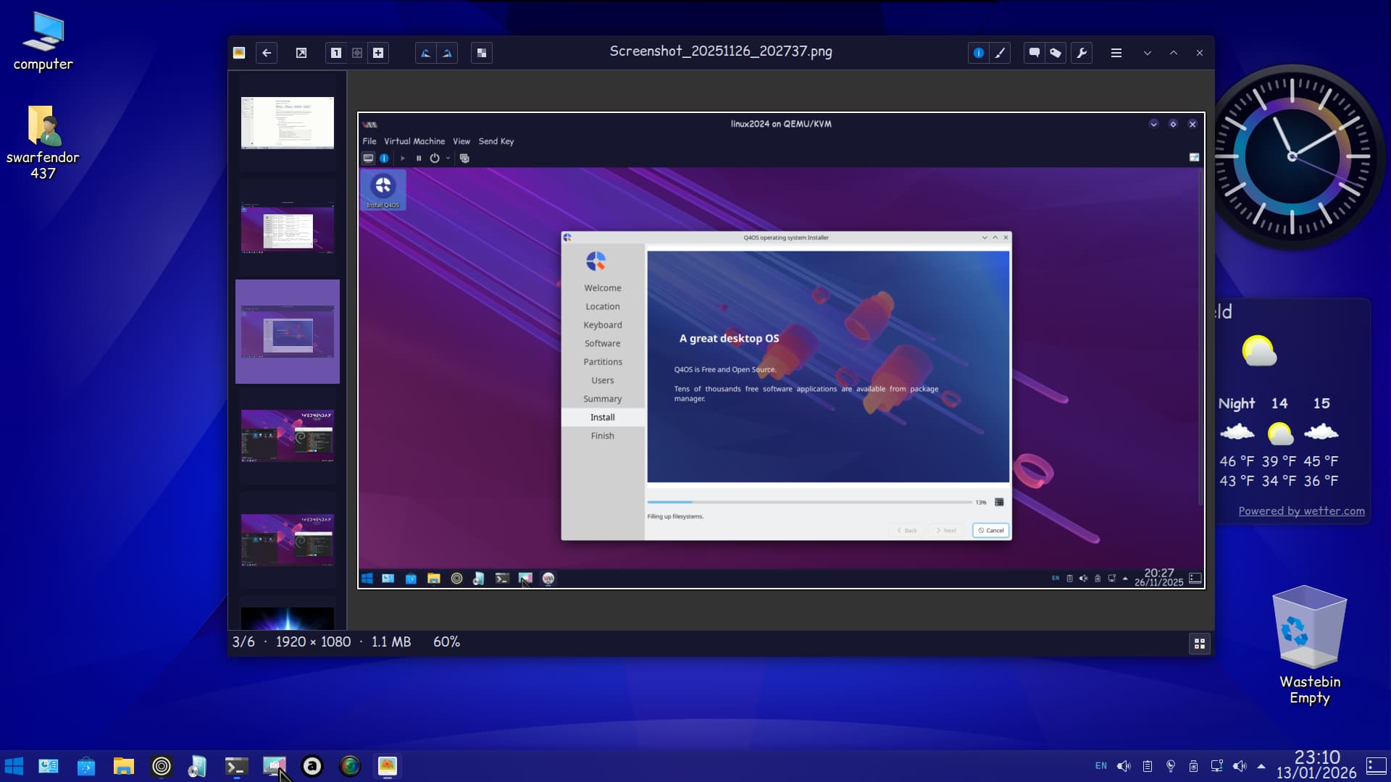The height and width of the screenshot is (782, 1391).
Task: Select the fourth thumbnail in the sidebar
Action: click(x=288, y=436)
